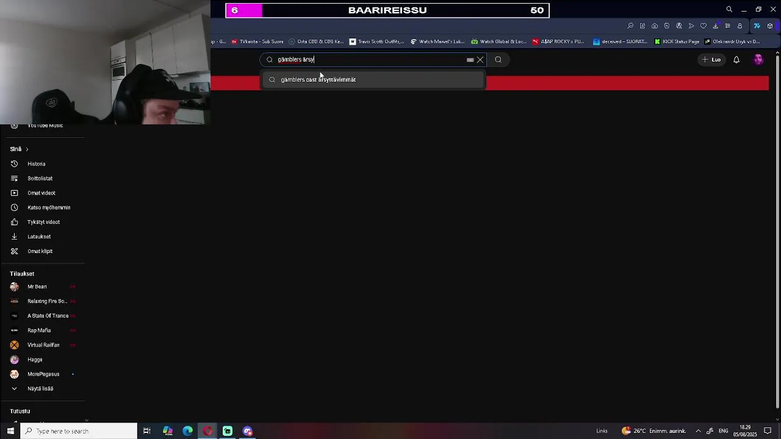Open bookmark 'TVkaista - Sub Suora'
The height and width of the screenshot is (439, 781).
tap(257, 41)
